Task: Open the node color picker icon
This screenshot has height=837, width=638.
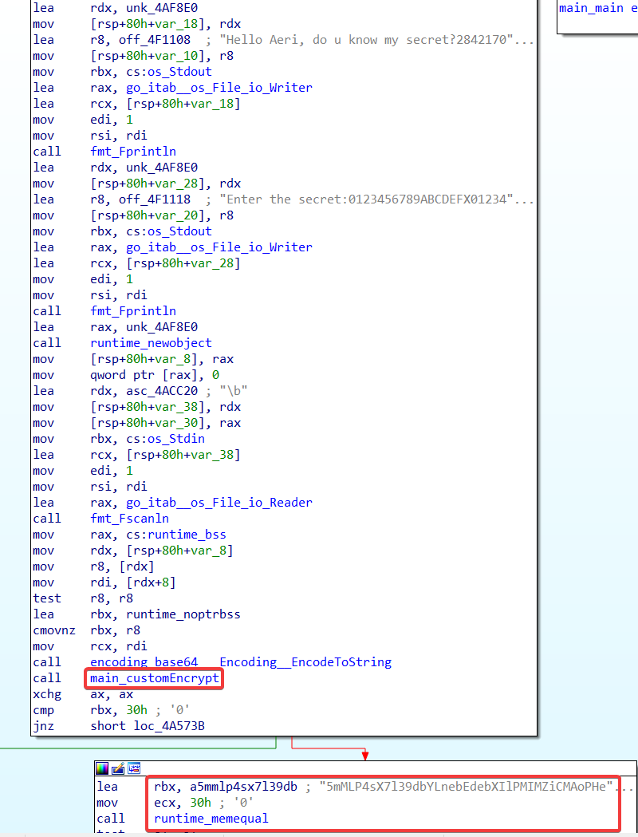Action: point(102,768)
